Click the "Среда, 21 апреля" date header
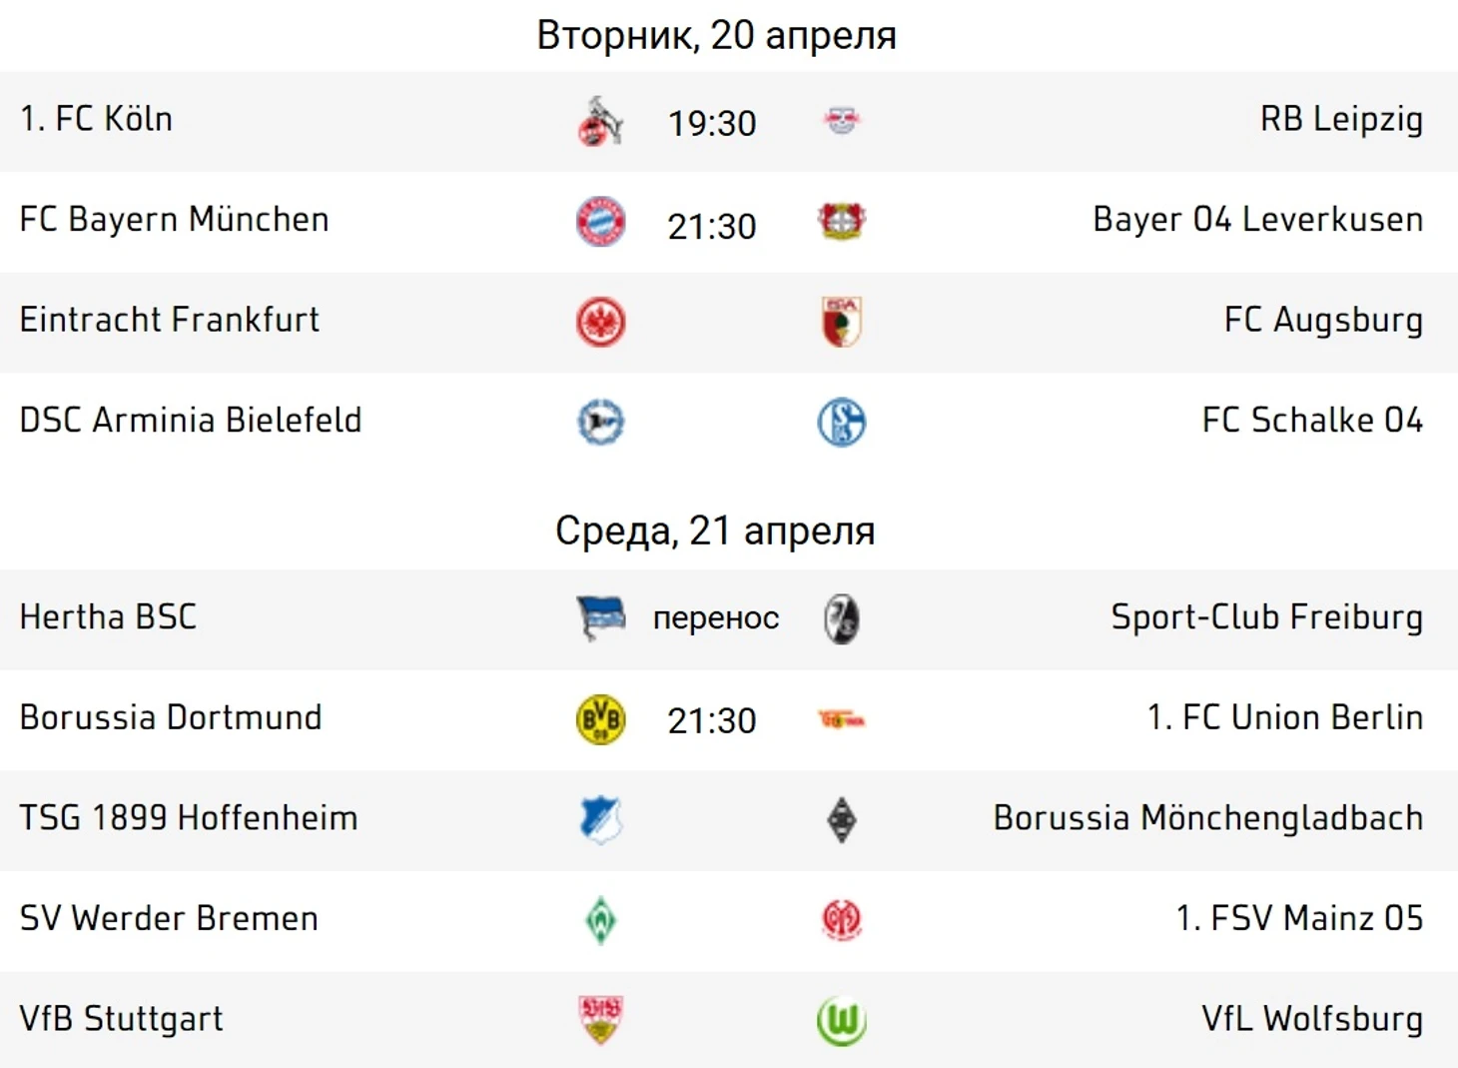This screenshot has width=1458, height=1068. pyautogui.click(x=715, y=531)
